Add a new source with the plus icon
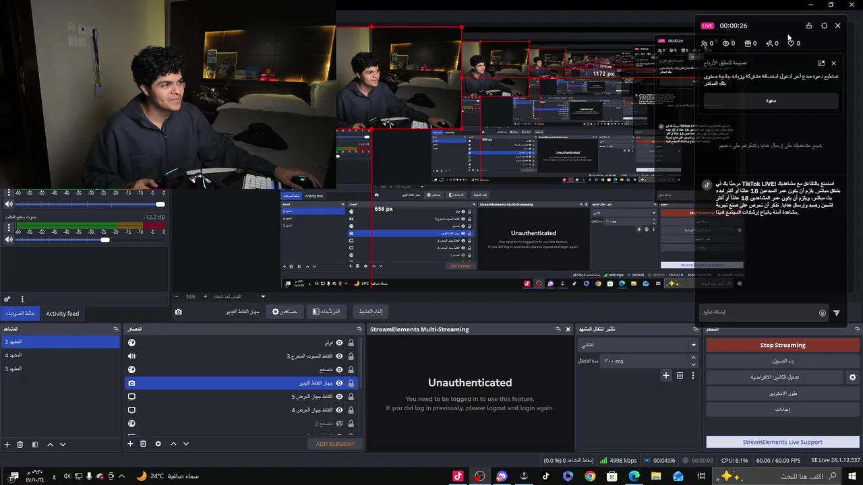This screenshot has width=863, height=485. point(130,444)
